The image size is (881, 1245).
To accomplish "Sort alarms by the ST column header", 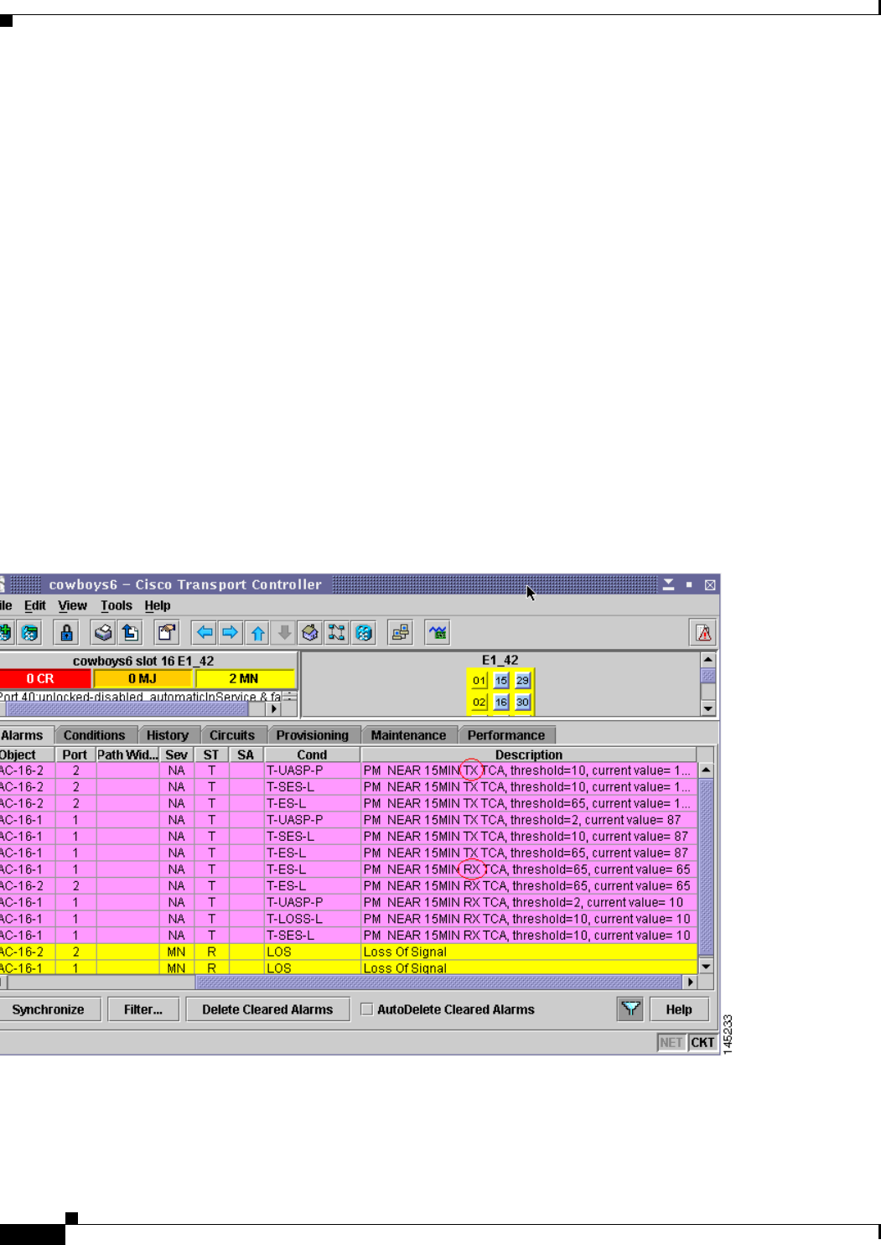I will point(211,755).
